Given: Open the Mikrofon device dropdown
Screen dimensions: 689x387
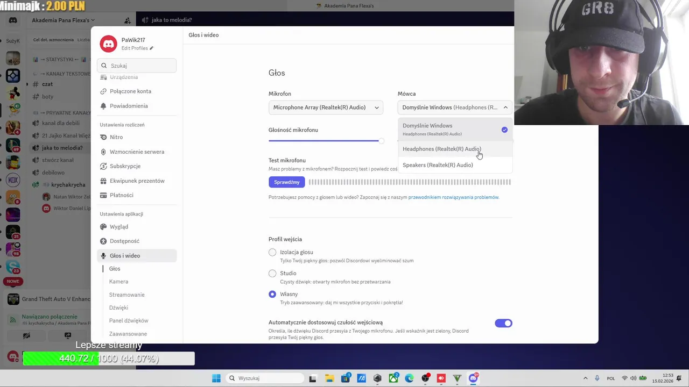Looking at the screenshot, I should tap(326, 107).
